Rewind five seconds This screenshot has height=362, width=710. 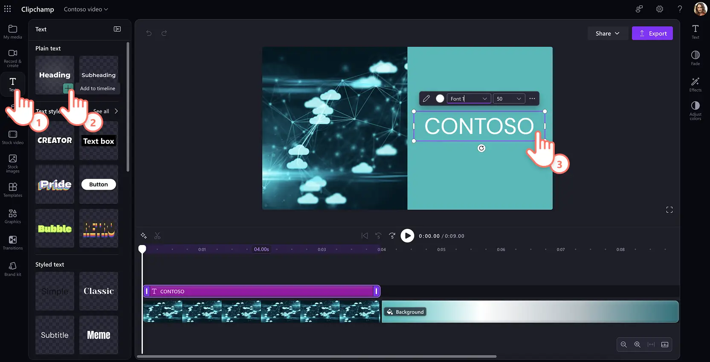378,236
